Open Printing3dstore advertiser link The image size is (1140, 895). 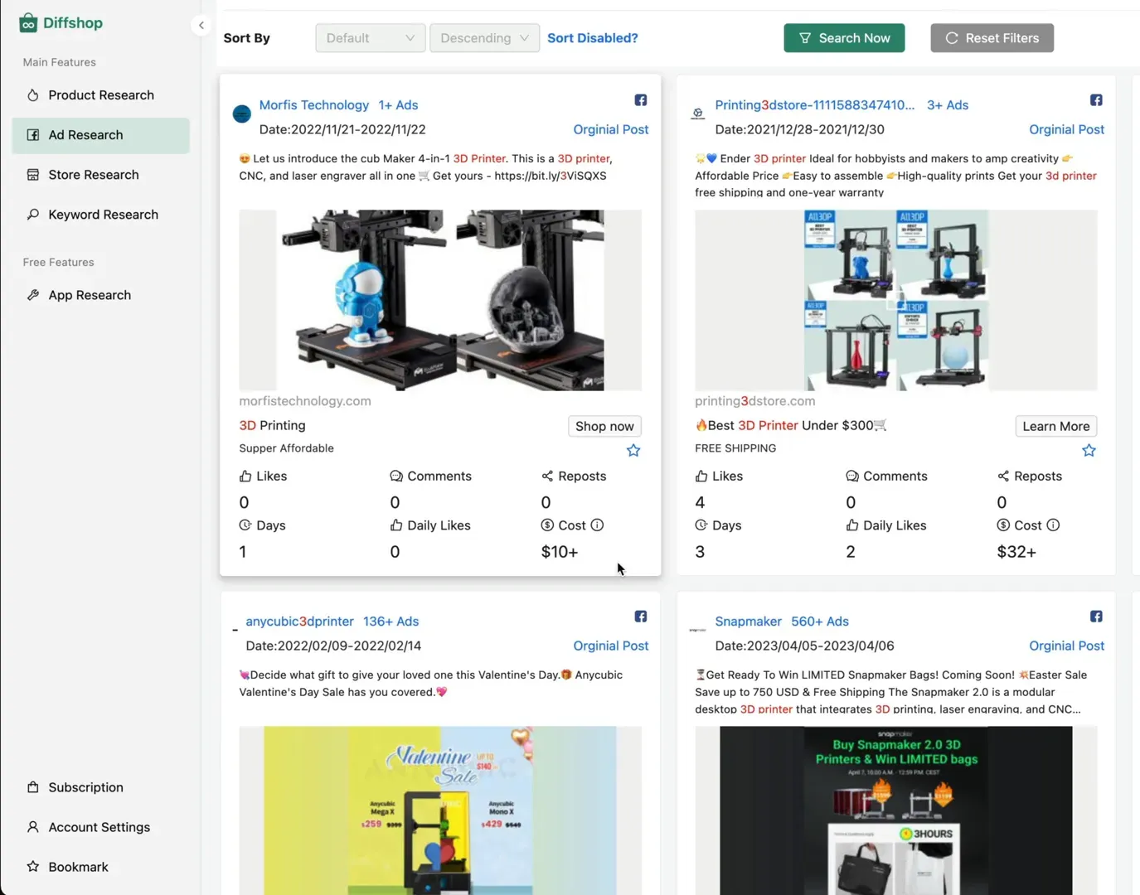click(x=815, y=105)
